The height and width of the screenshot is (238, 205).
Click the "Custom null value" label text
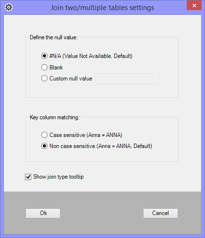pyautogui.click(x=71, y=79)
